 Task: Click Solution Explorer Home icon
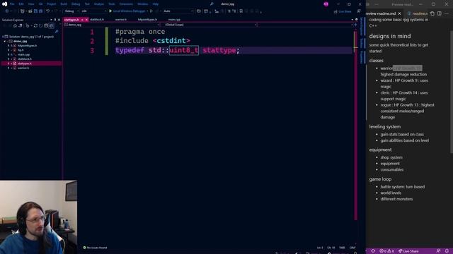[15, 25]
